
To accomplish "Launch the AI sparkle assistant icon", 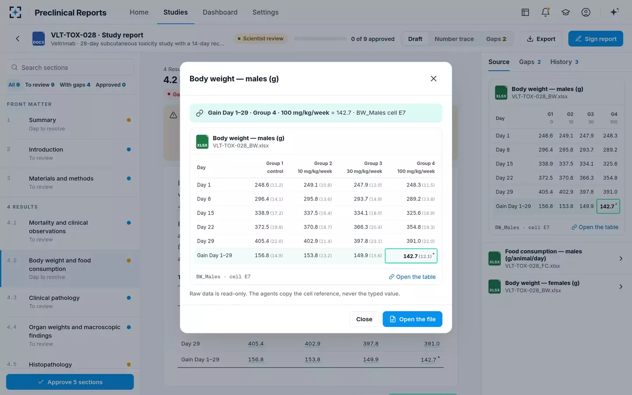I will [x=614, y=12].
